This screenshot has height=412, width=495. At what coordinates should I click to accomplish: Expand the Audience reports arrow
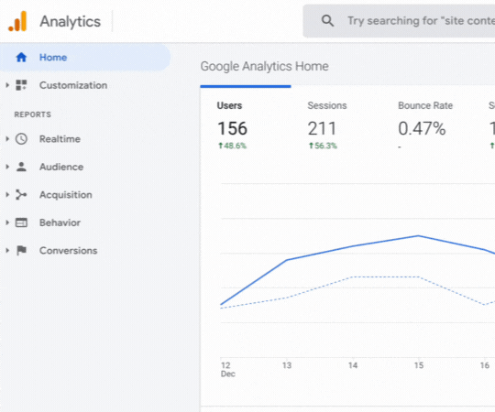7,167
